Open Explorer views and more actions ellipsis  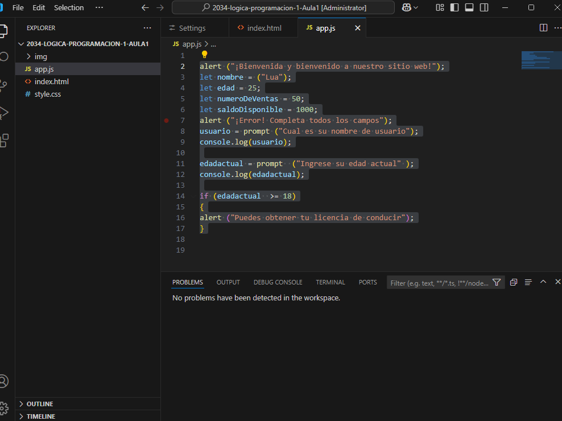[x=147, y=28]
